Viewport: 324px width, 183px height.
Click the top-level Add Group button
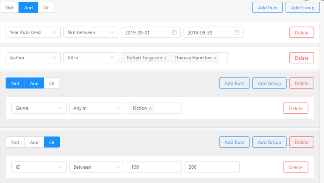click(303, 8)
